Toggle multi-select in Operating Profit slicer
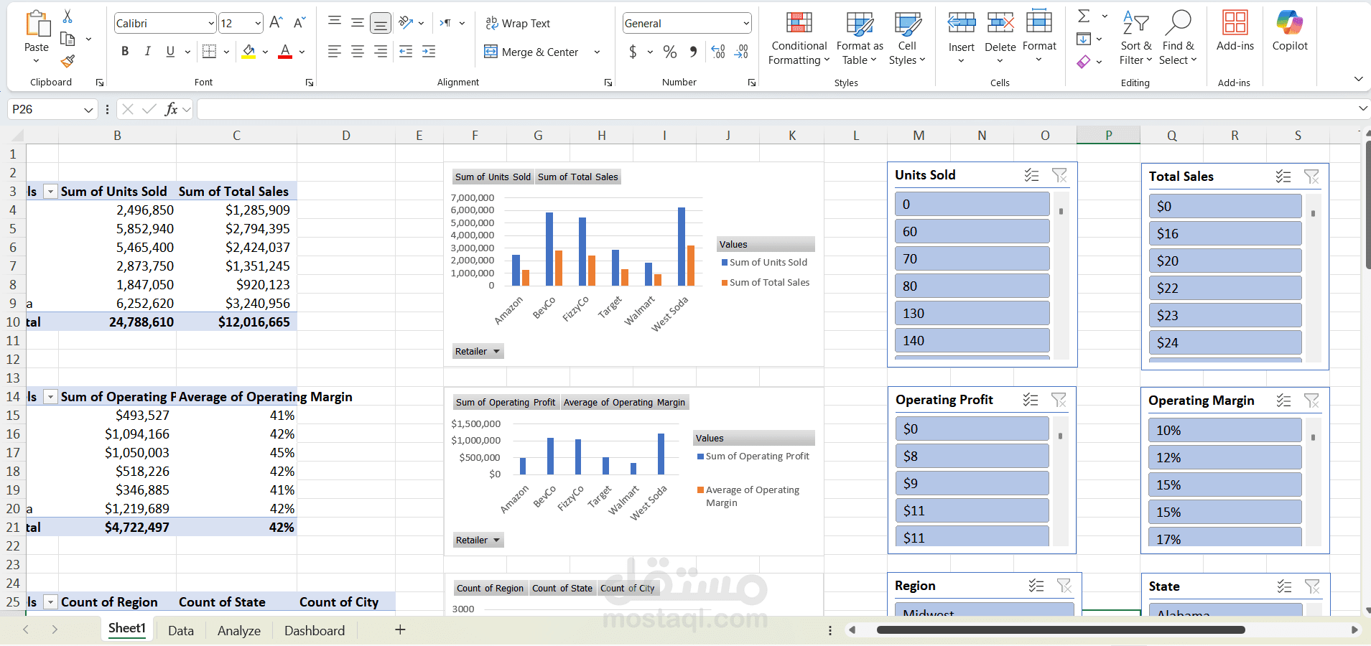 pyautogui.click(x=1031, y=400)
